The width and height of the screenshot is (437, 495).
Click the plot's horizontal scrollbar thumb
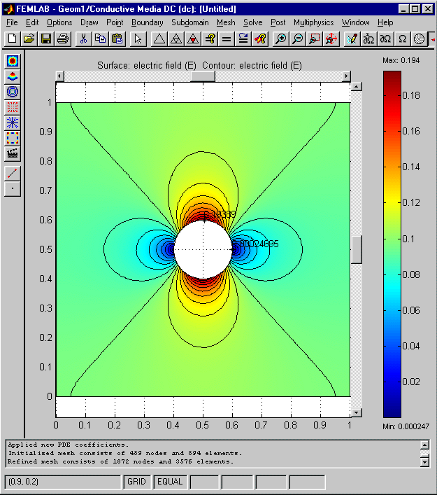203,76
